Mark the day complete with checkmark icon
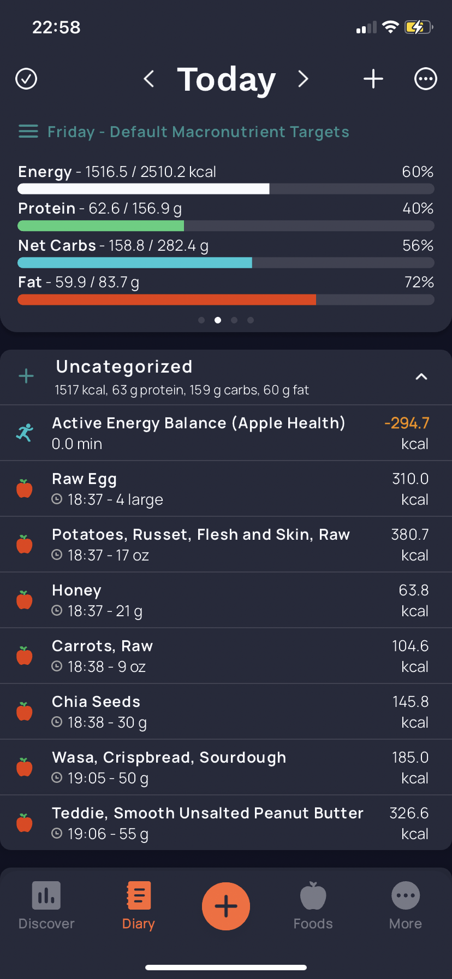The image size is (452, 979). (26, 79)
